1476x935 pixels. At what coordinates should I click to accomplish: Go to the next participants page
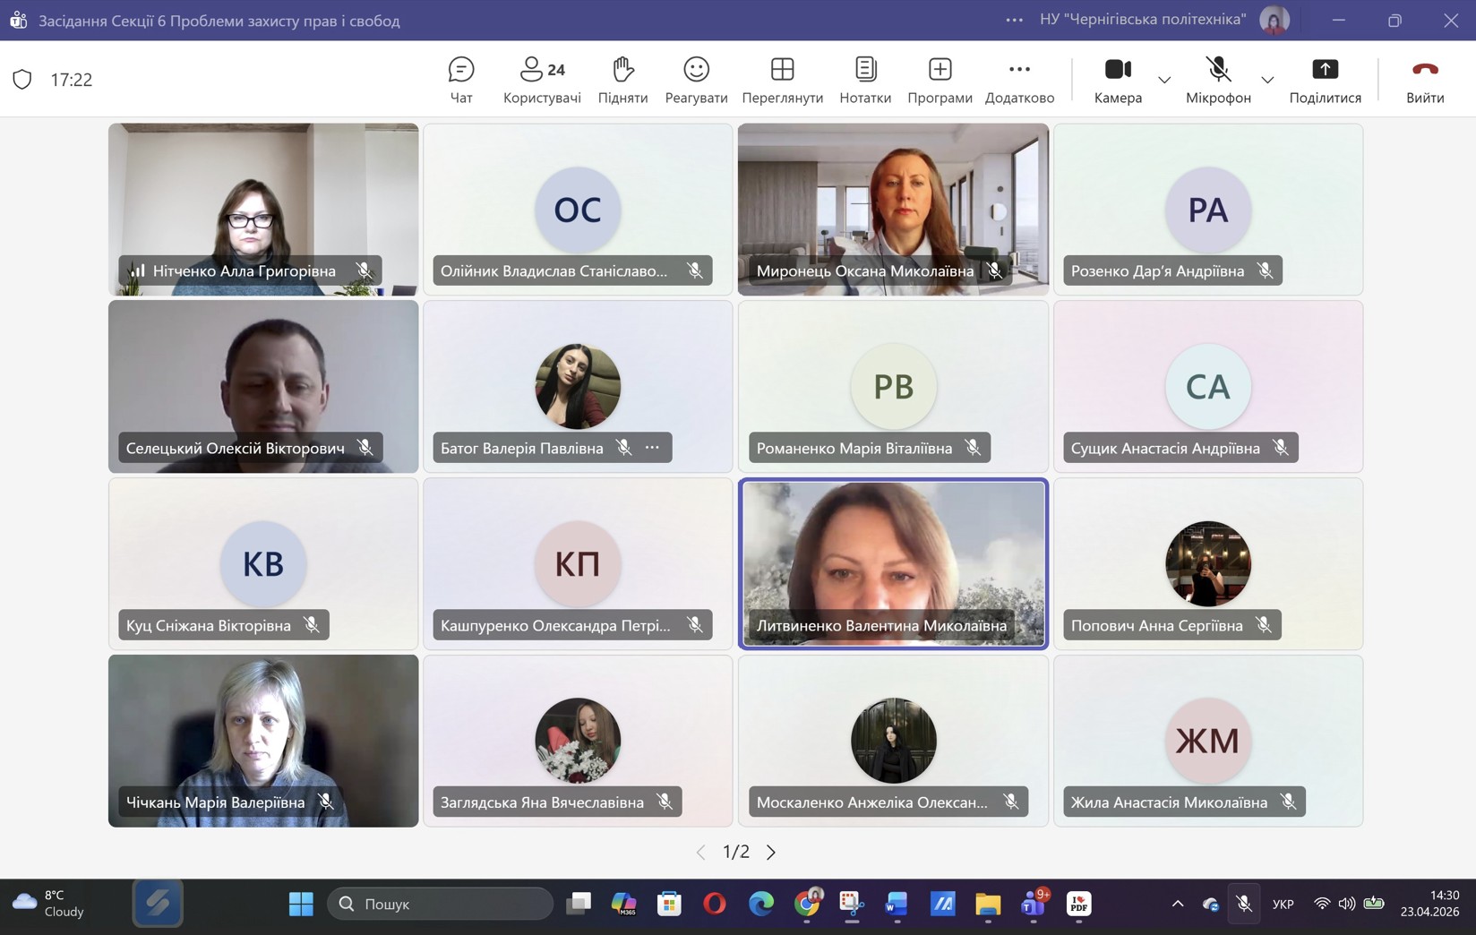pos(771,852)
